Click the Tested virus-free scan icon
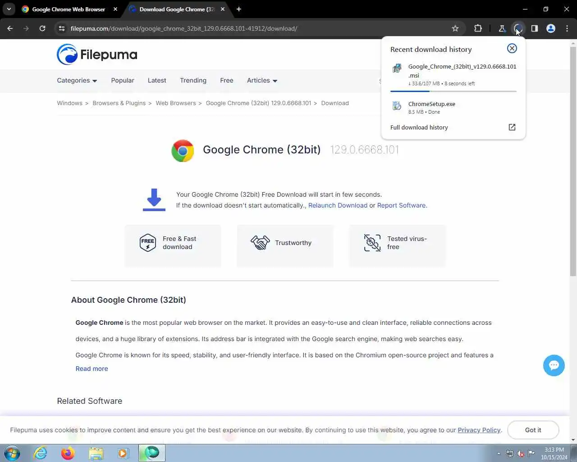 pos(372,243)
